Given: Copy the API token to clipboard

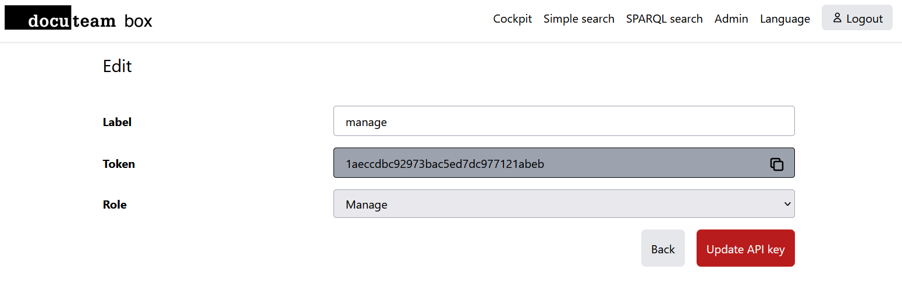Looking at the screenshot, I should point(776,164).
